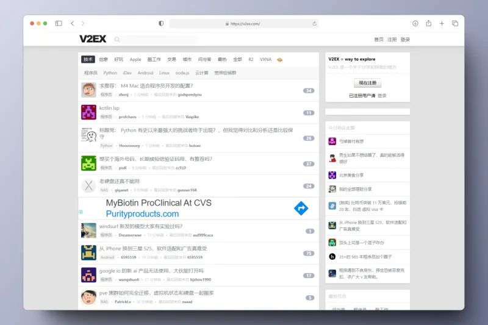
Task: Click the 现在注册 button
Action: coord(368,83)
